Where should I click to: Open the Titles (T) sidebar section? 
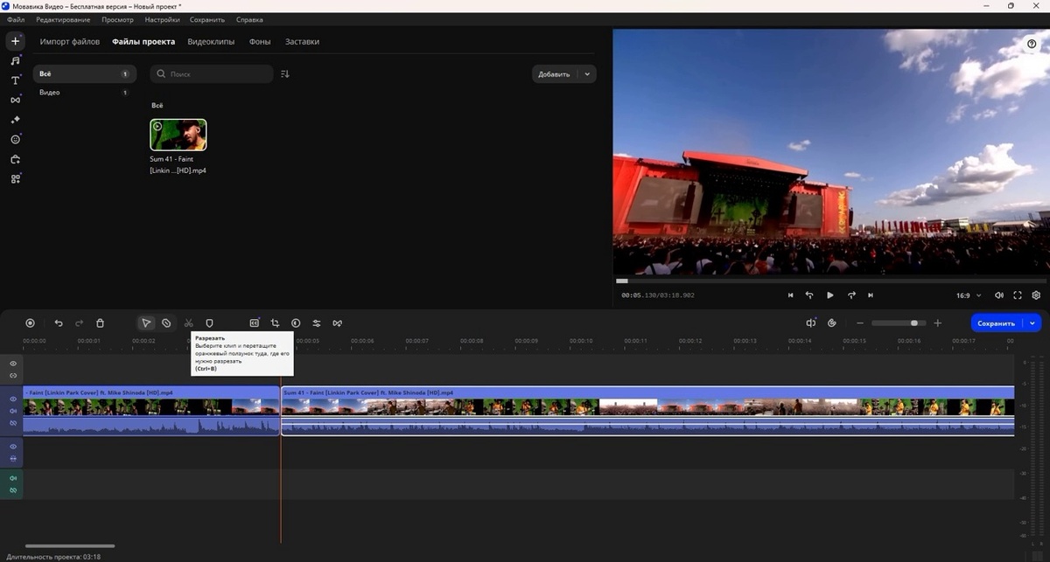pos(15,80)
